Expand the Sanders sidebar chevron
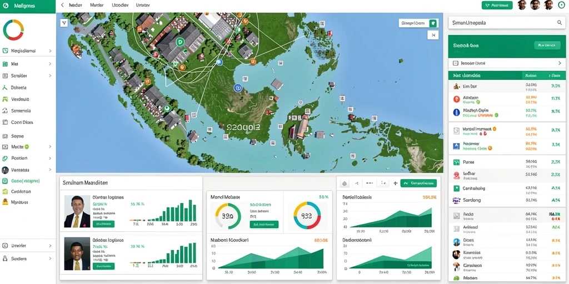 click(x=50, y=258)
